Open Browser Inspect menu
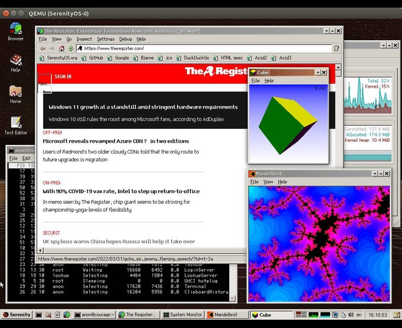Image resolution: width=402 pixels, height=328 pixels. pos(84,39)
